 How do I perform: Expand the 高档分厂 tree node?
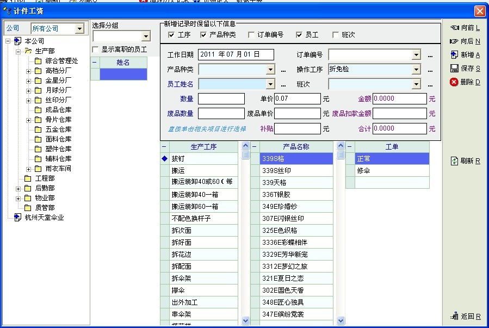28,71
